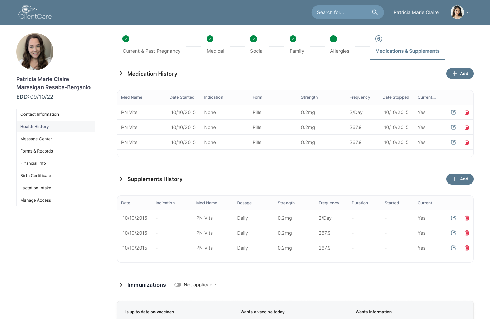Click the patient profile photo in sidebar

point(35,52)
